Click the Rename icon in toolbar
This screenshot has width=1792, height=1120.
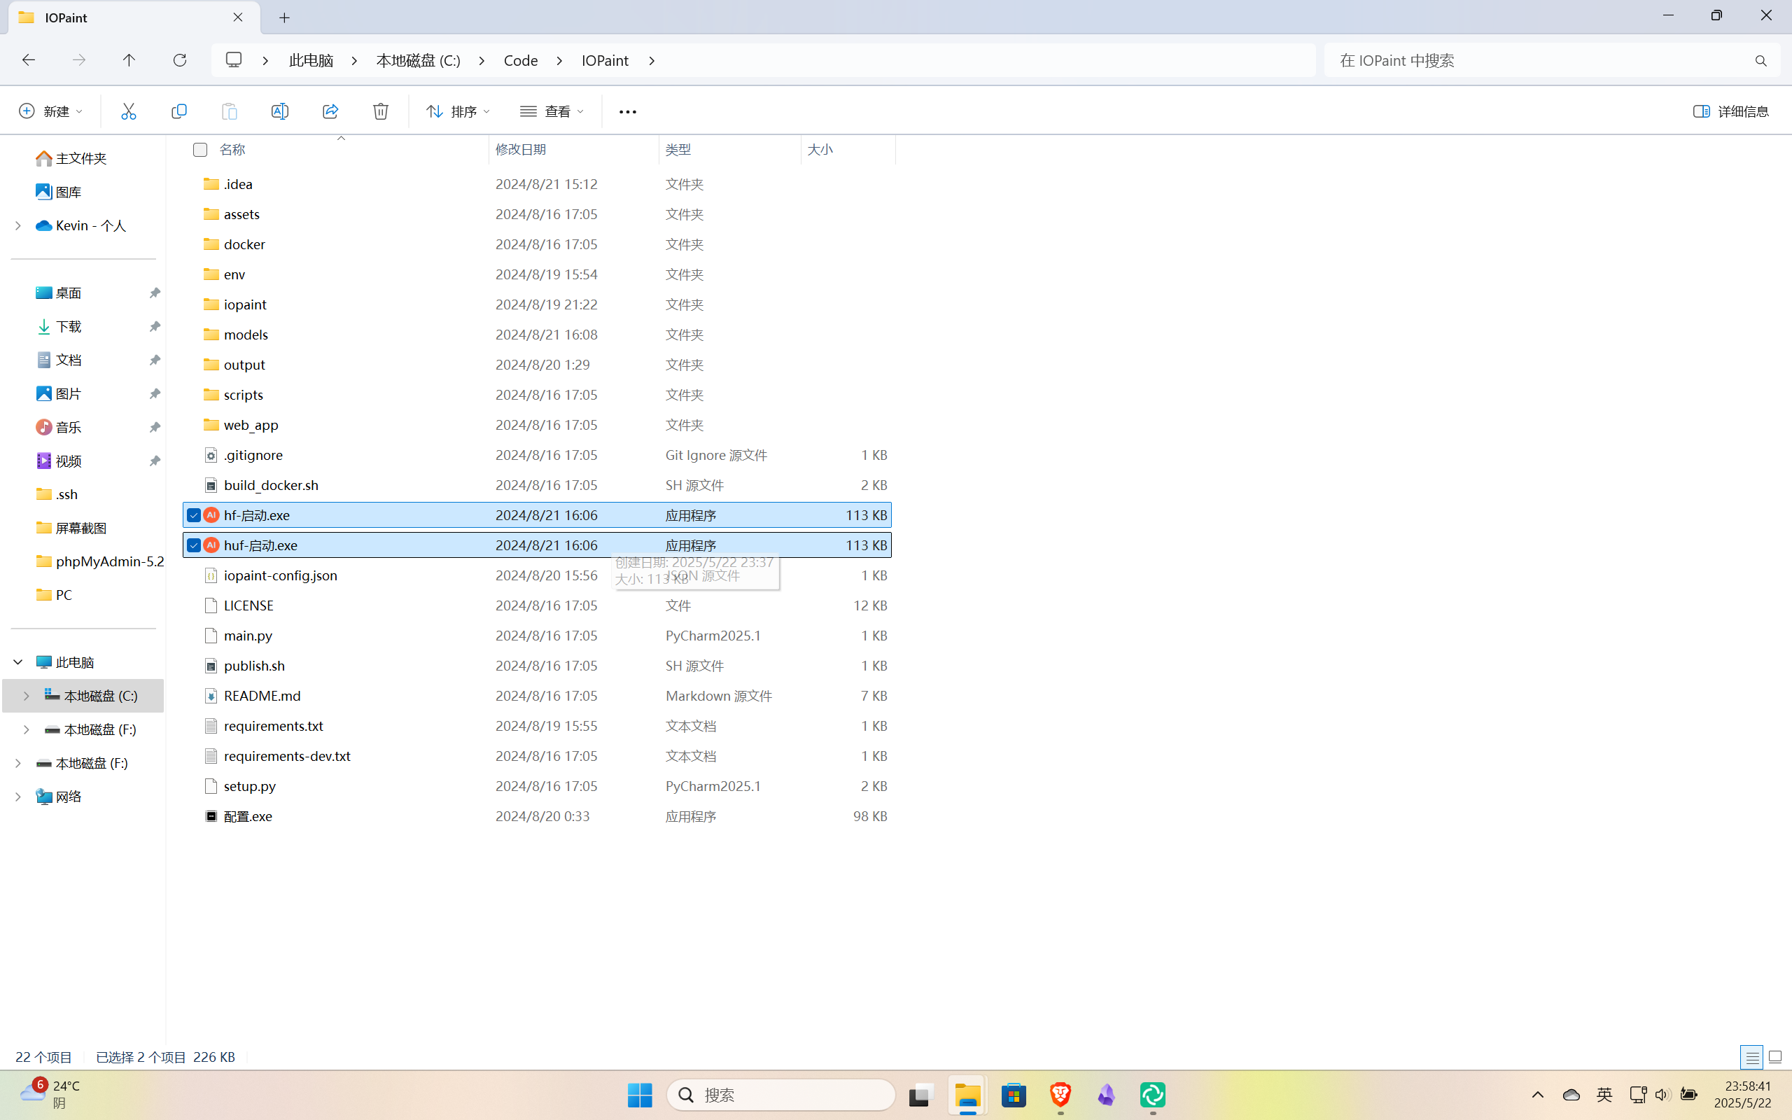280,111
